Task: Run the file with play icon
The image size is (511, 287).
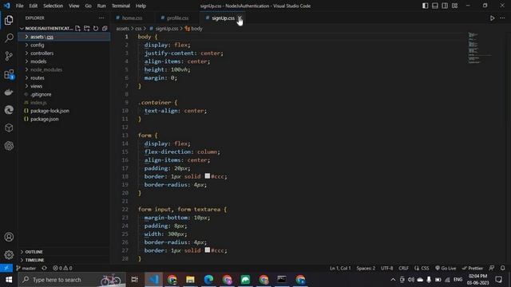Action: 492,18
